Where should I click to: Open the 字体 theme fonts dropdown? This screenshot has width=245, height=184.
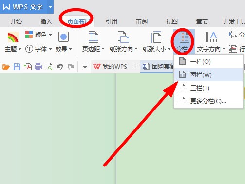point(50,49)
